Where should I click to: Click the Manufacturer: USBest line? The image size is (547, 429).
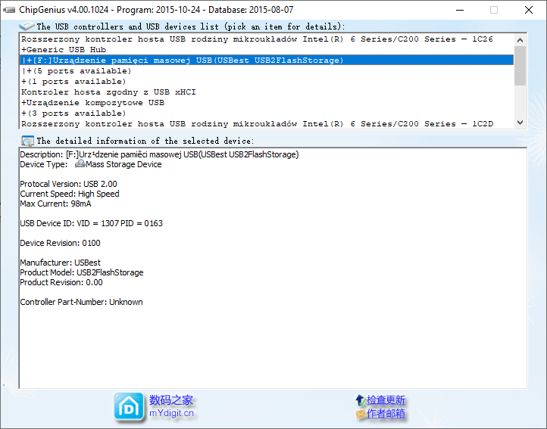[x=60, y=263]
